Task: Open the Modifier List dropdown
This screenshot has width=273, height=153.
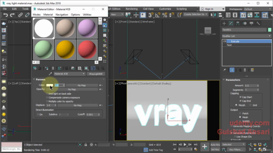Action: pyautogui.click(x=247, y=36)
